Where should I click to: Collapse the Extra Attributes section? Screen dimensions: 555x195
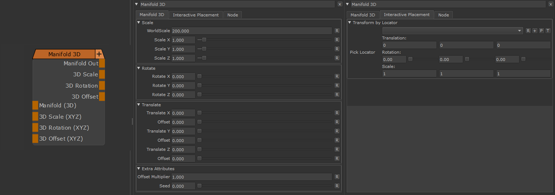(139, 169)
